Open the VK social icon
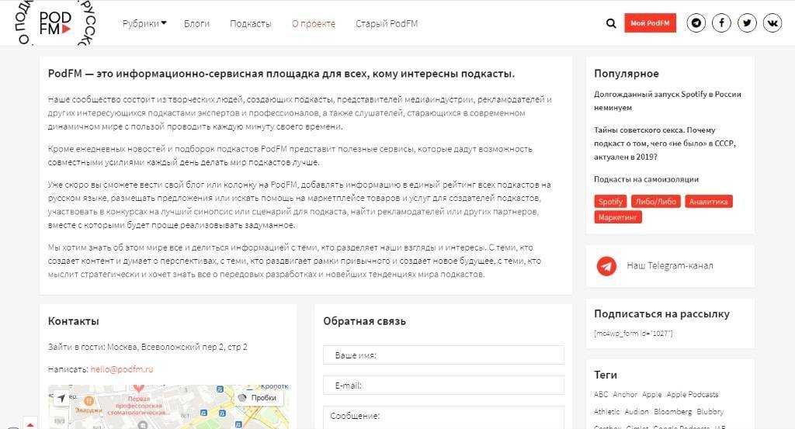 click(772, 23)
